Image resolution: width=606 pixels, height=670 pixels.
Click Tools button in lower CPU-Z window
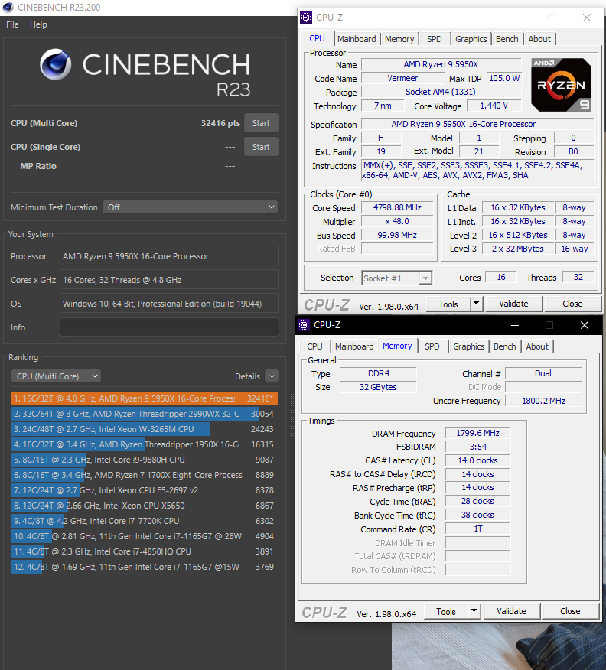coord(446,612)
